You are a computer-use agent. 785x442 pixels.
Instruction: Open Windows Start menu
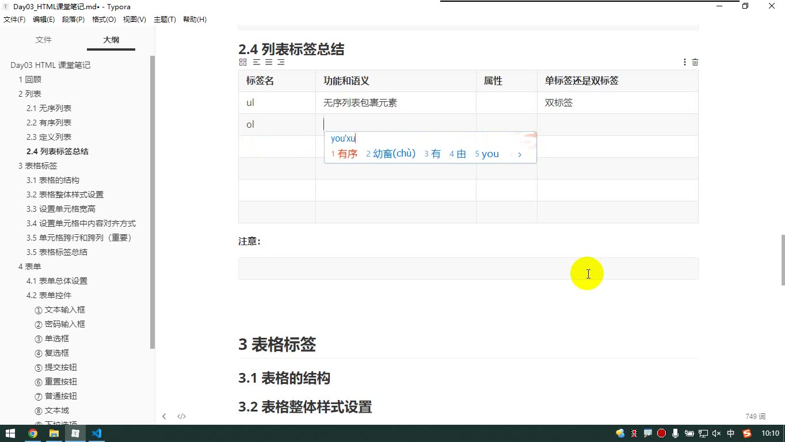pos(10,433)
